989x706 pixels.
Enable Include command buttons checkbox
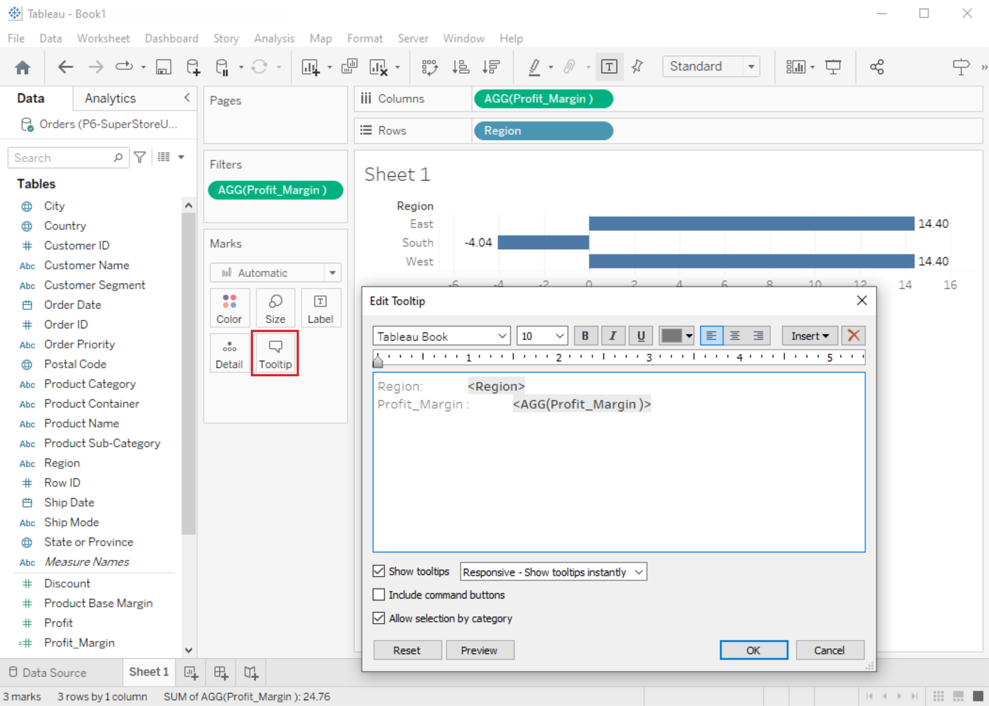(x=378, y=595)
